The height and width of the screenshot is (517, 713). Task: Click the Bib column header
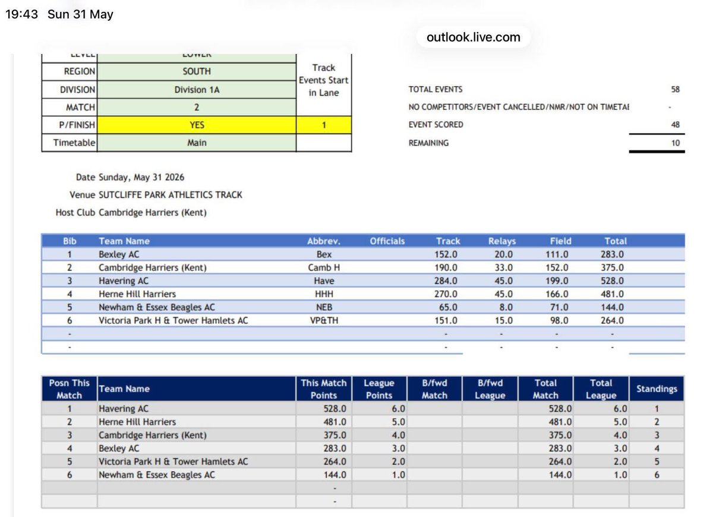(x=69, y=241)
